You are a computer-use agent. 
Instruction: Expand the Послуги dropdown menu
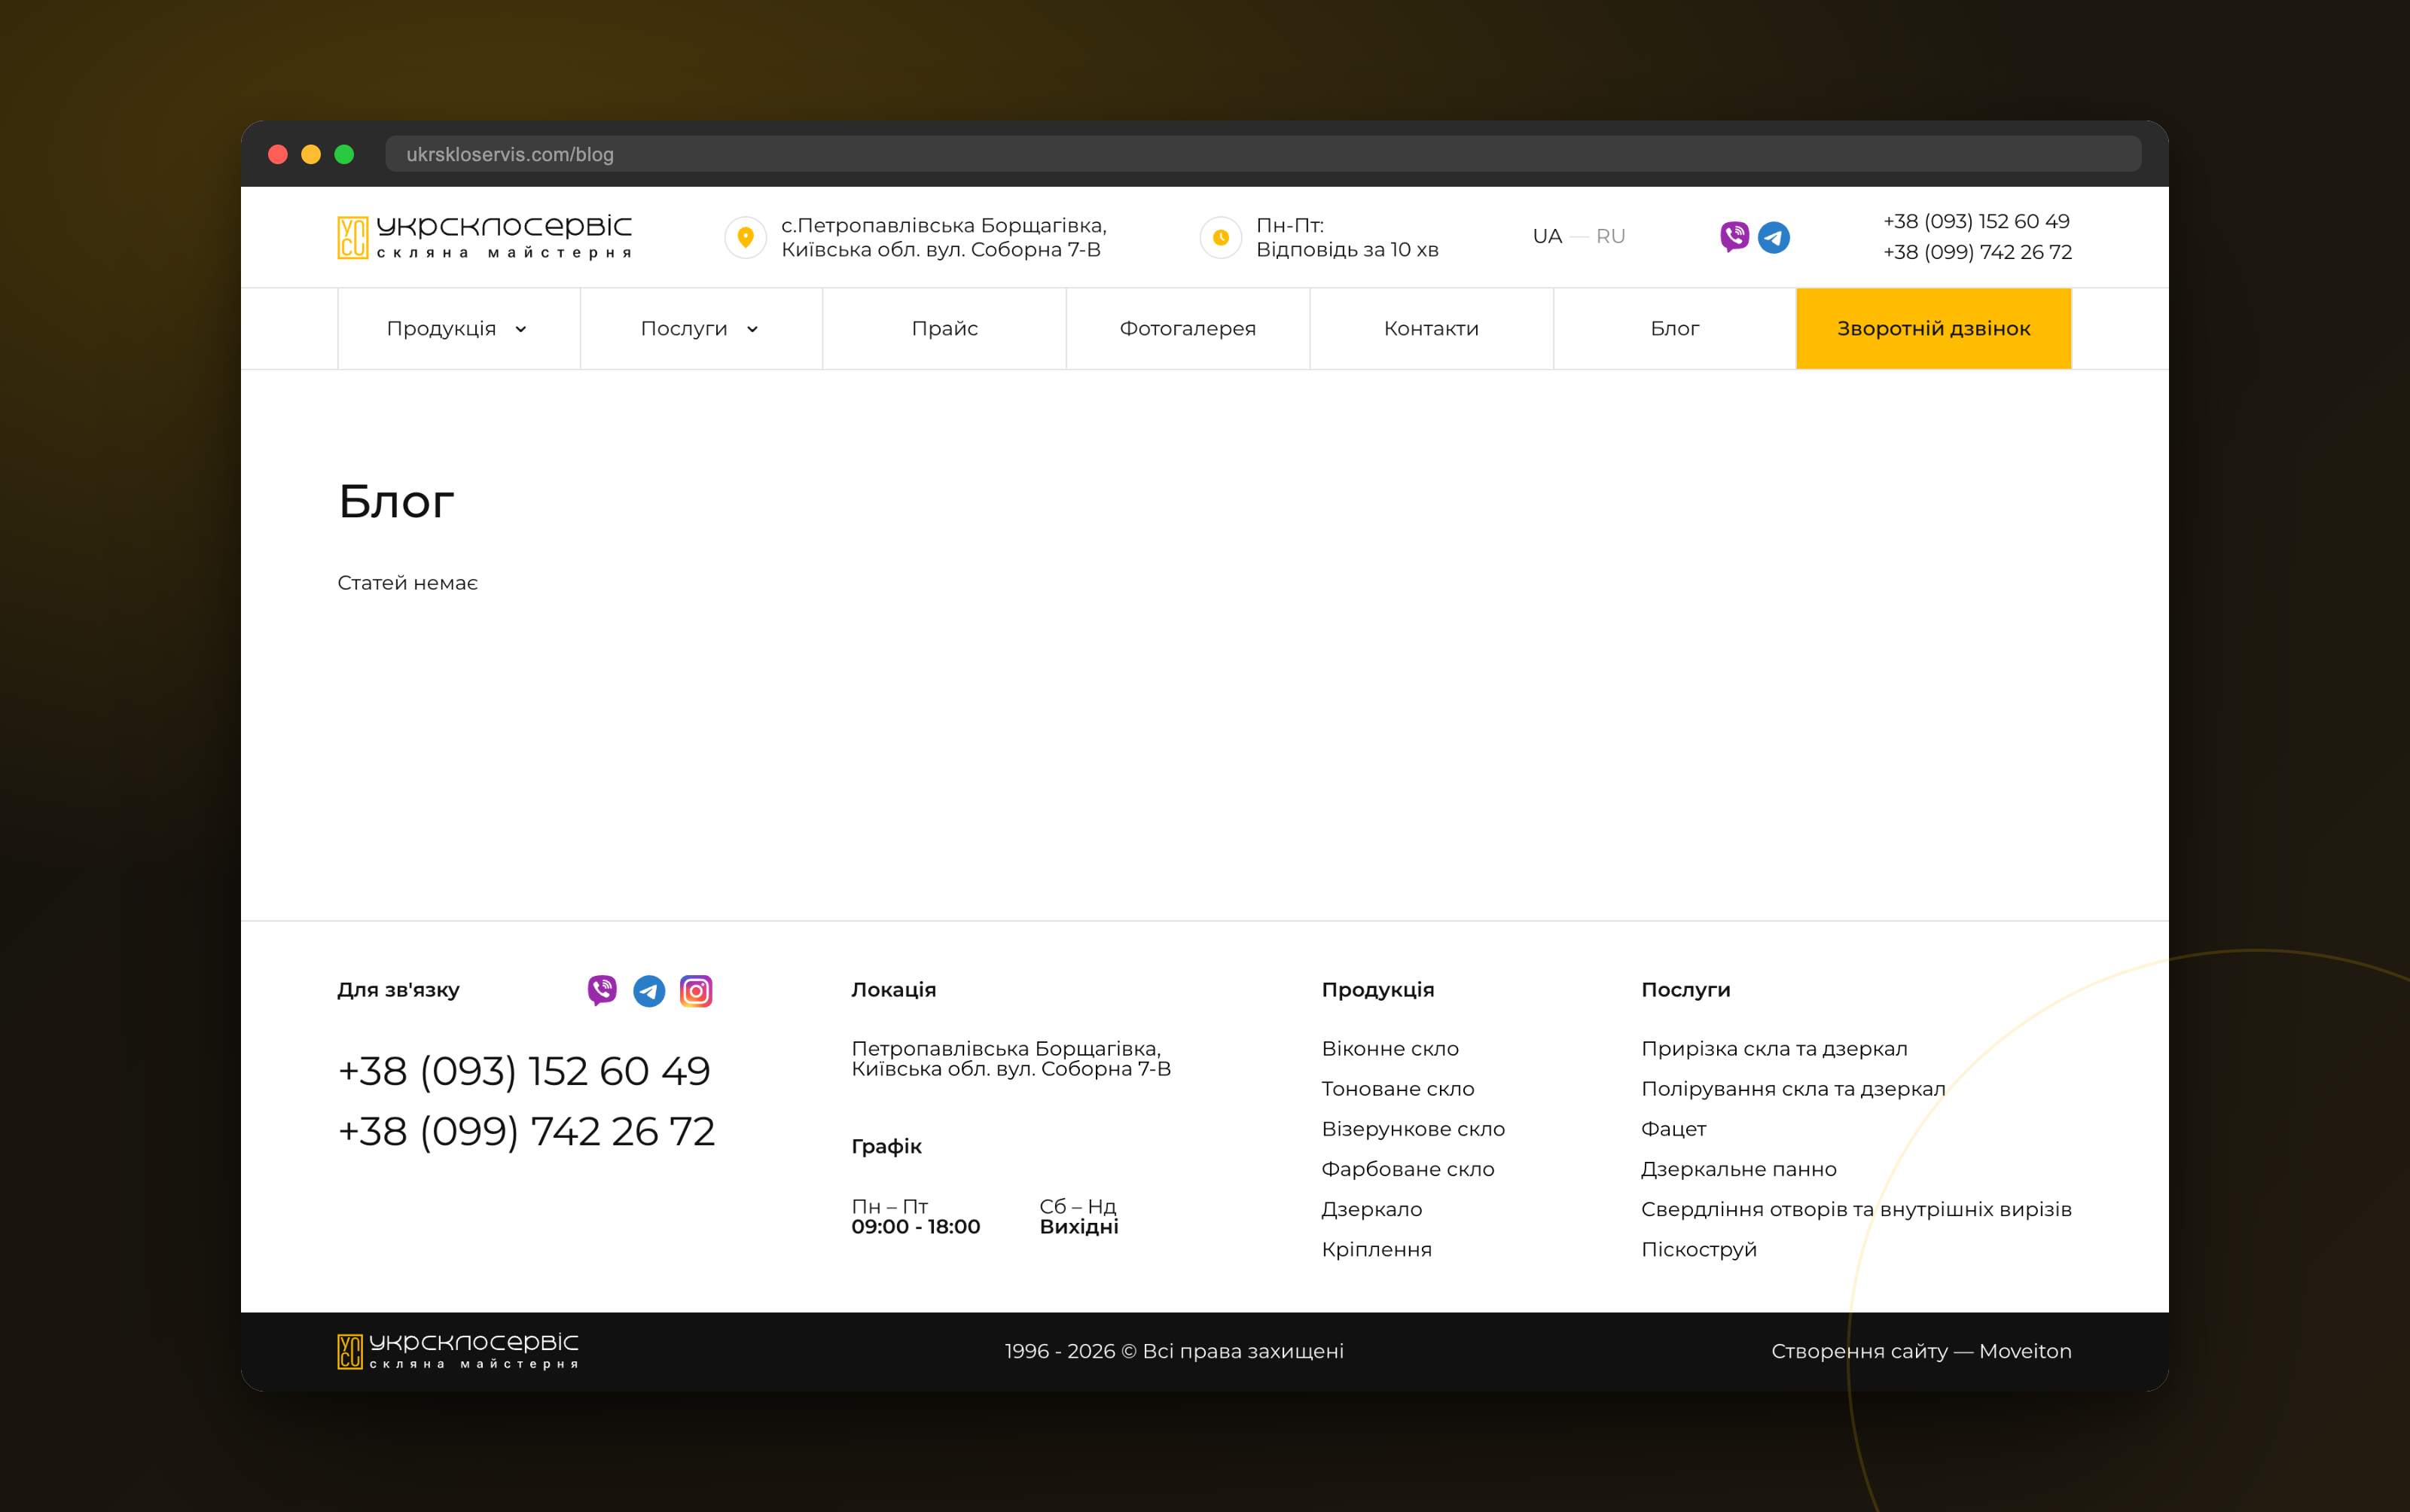(701, 329)
